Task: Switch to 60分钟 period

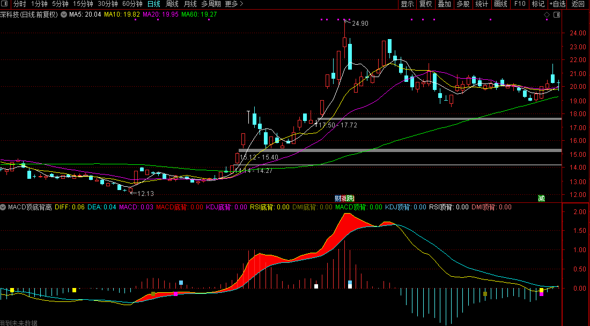Action: (x=132, y=4)
